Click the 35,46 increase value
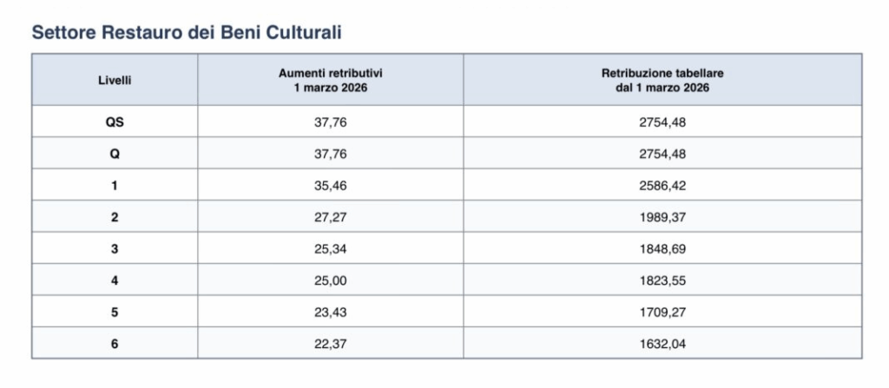Screen dimensions: 889x388 [x=331, y=185]
